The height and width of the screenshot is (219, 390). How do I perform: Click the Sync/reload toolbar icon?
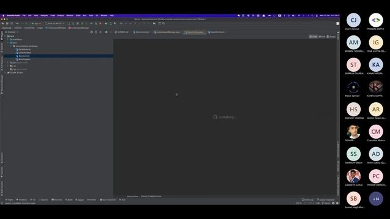[x=12, y=23]
